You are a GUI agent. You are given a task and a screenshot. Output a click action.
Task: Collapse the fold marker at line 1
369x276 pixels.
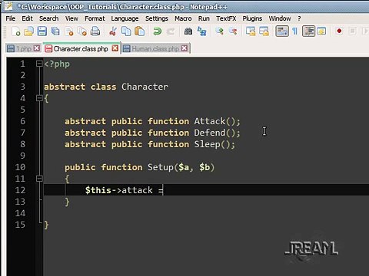click(39, 64)
